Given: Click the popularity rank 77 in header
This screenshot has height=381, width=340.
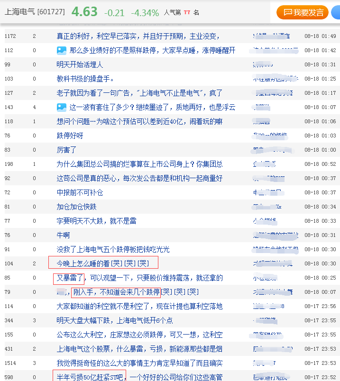Looking at the screenshot, I should [187, 12].
